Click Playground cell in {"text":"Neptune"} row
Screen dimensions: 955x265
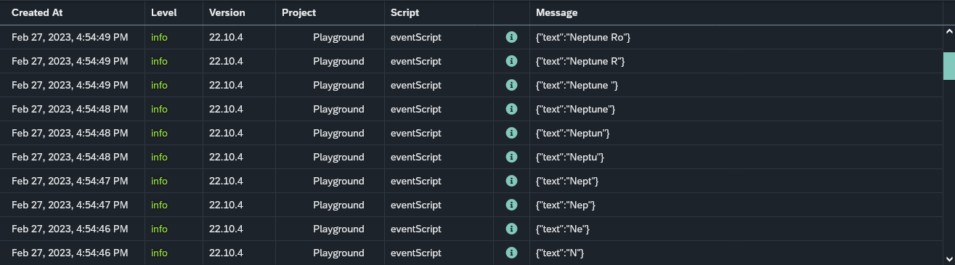[x=338, y=109]
